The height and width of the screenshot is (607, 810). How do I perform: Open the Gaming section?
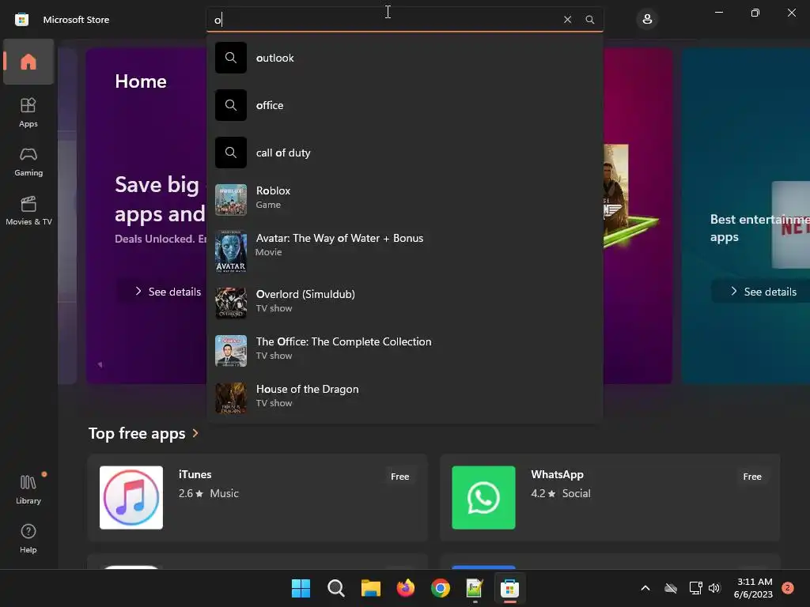pyautogui.click(x=28, y=162)
